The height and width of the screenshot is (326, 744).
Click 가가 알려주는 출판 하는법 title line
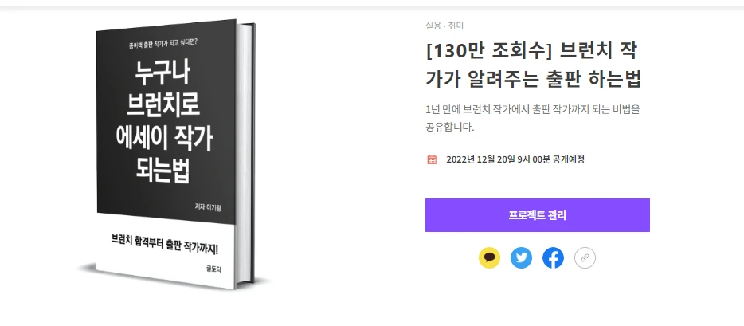(534, 79)
